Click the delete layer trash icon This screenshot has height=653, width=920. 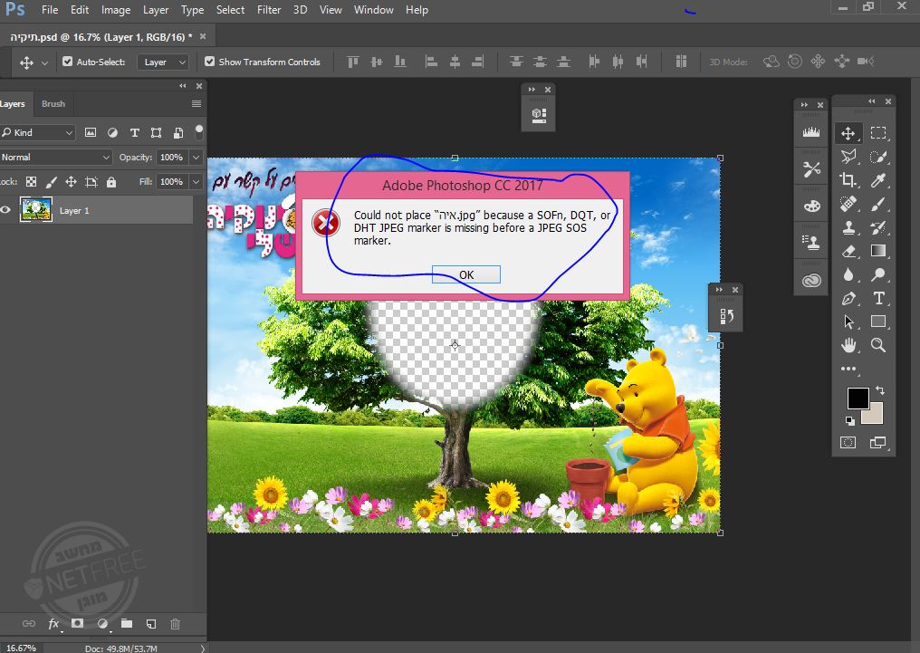pyautogui.click(x=176, y=624)
